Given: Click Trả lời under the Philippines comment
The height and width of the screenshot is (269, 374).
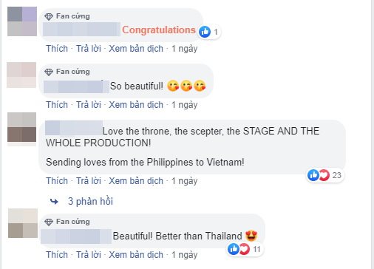Looking at the screenshot, I should (x=89, y=181).
